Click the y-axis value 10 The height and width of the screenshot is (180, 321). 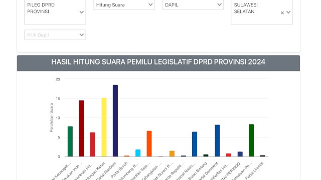point(58,118)
